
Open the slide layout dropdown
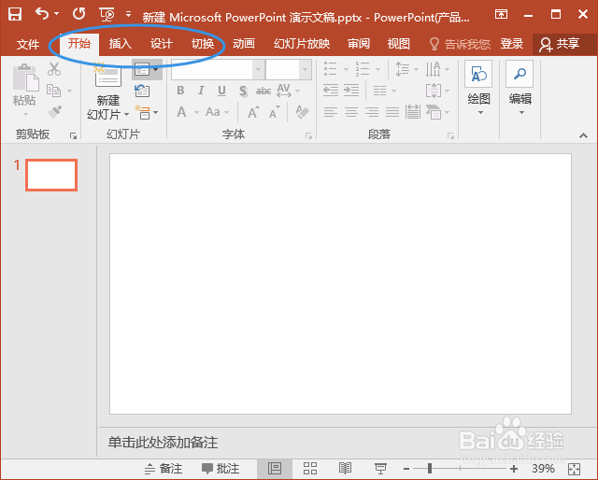pos(147,70)
